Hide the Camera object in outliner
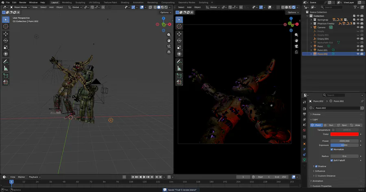Viewport: 366px width, 192px height. pos(358,27)
